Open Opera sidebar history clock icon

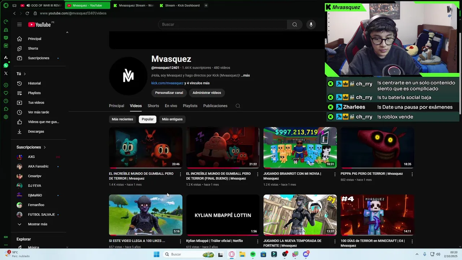(6, 101)
